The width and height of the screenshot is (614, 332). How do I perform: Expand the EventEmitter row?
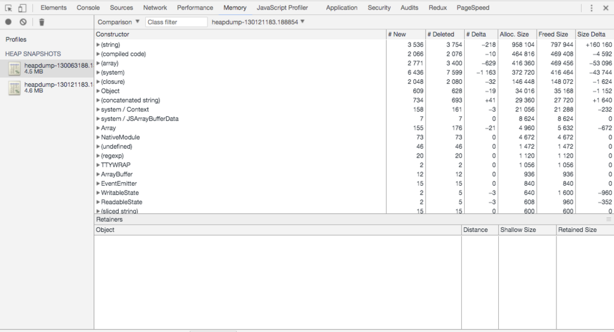point(98,183)
